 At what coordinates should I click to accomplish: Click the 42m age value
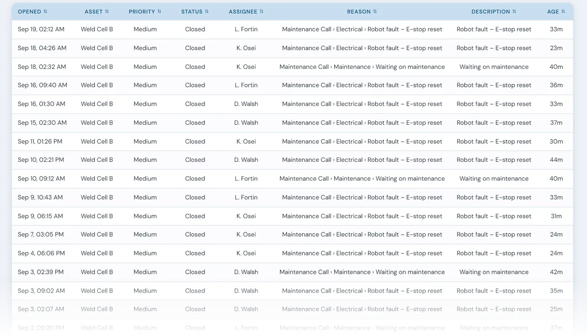tap(556, 272)
